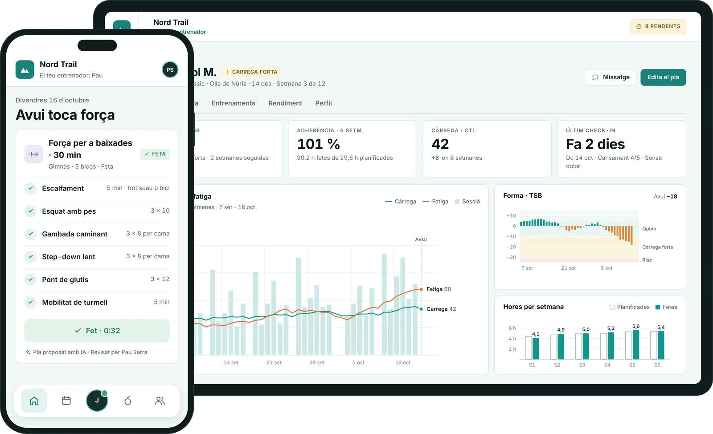
Task: Open the calendar icon in bottom bar
Action: click(66, 401)
